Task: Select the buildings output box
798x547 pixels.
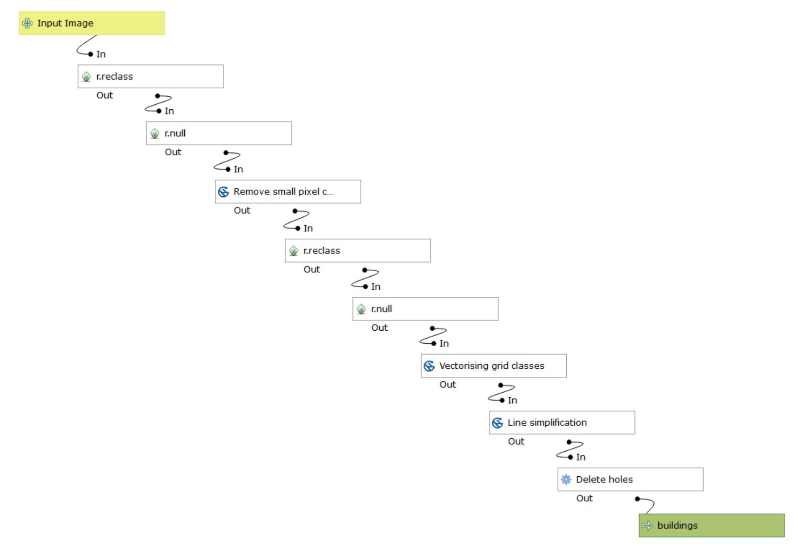Action: point(712,526)
